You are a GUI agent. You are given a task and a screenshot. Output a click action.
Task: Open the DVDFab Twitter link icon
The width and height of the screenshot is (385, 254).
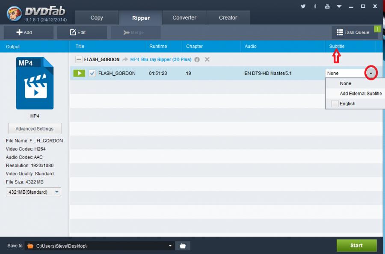point(303,6)
